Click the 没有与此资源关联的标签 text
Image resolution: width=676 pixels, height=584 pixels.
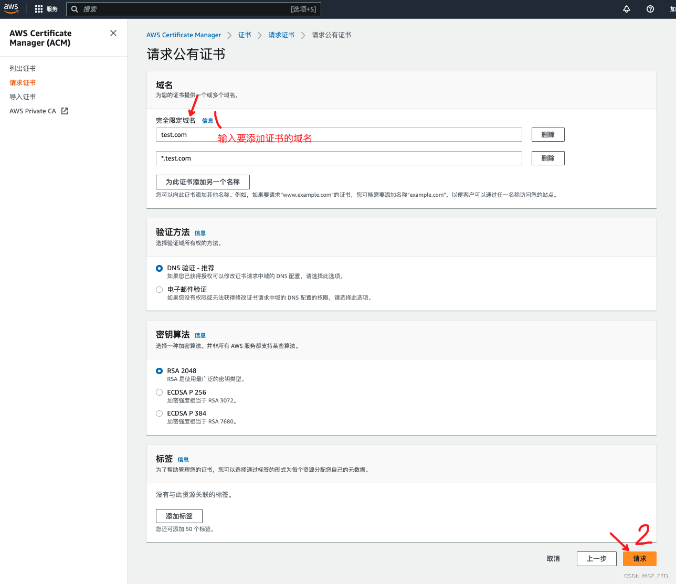[x=195, y=495]
